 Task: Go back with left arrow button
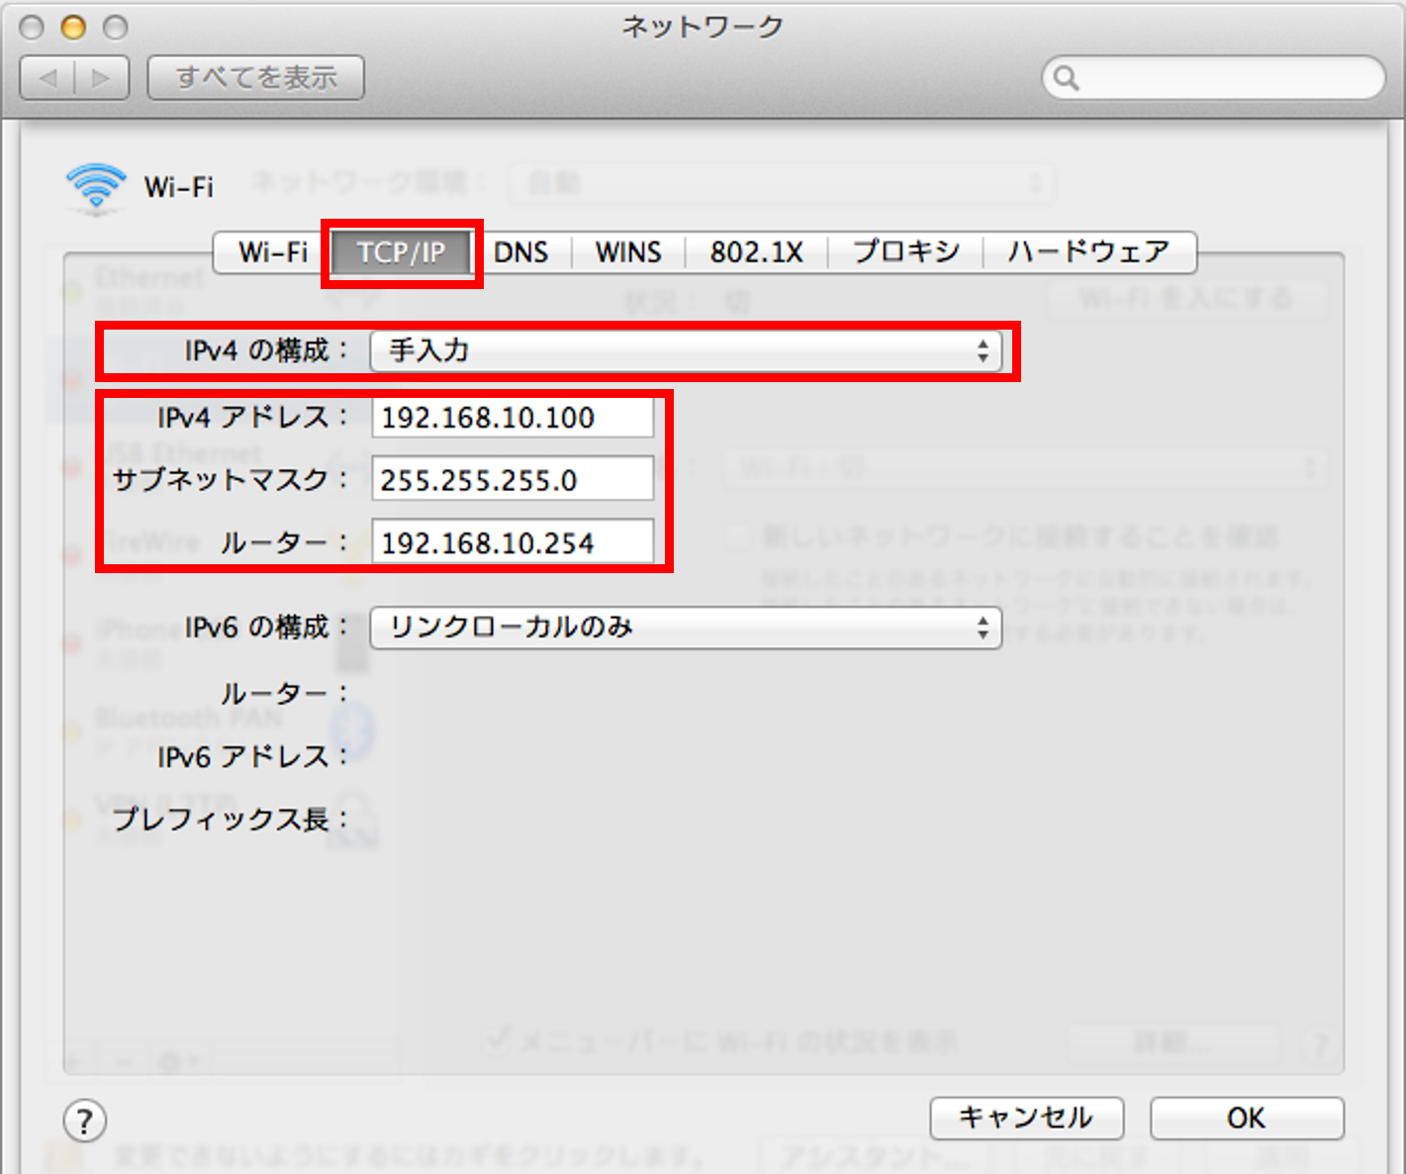click(x=47, y=77)
